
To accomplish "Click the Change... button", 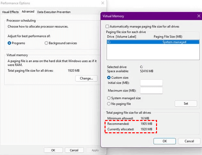I will coord(86,78).
